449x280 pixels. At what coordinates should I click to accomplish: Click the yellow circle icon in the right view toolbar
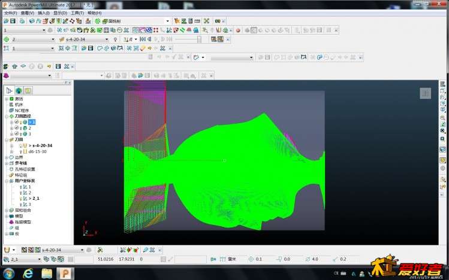[442, 160]
